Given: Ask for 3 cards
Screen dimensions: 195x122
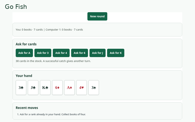Looking at the screenshot, I should point(43,53).
